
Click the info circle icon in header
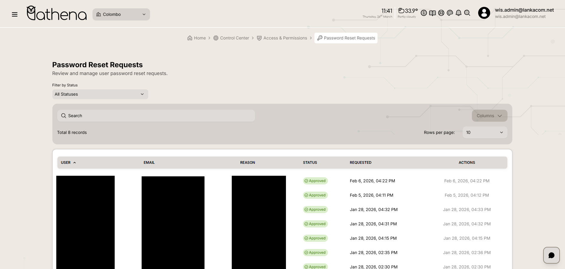pos(424,13)
